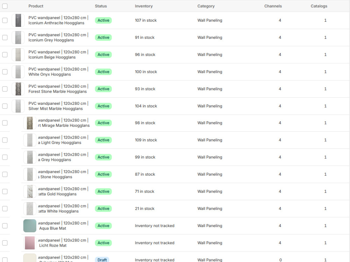Click "93 in stock" inventory cell
The width and height of the screenshot is (350, 262).
pos(145,89)
